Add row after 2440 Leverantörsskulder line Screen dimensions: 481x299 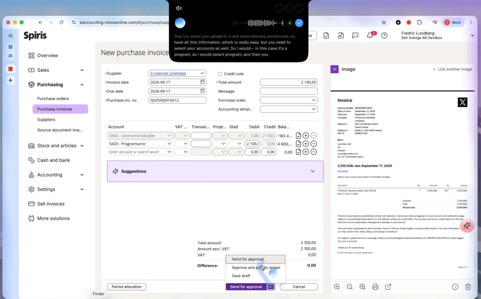point(305,136)
